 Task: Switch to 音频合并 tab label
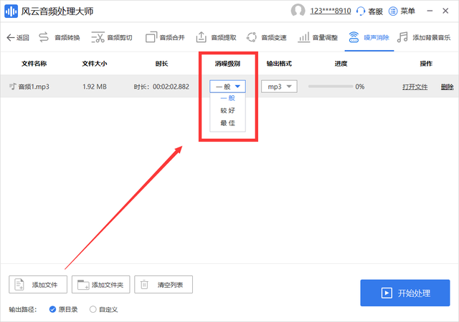[x=172, y=38]
